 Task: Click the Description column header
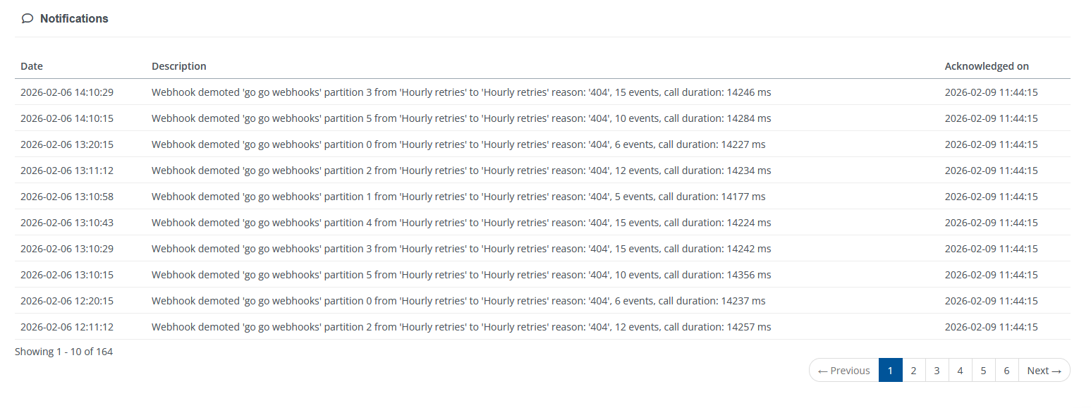tap(179, 66)
